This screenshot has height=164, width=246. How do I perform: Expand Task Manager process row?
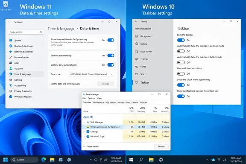coord(84,122)
